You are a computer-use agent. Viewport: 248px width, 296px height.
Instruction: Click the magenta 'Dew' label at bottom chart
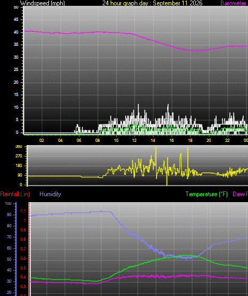(x=238, y=194)
